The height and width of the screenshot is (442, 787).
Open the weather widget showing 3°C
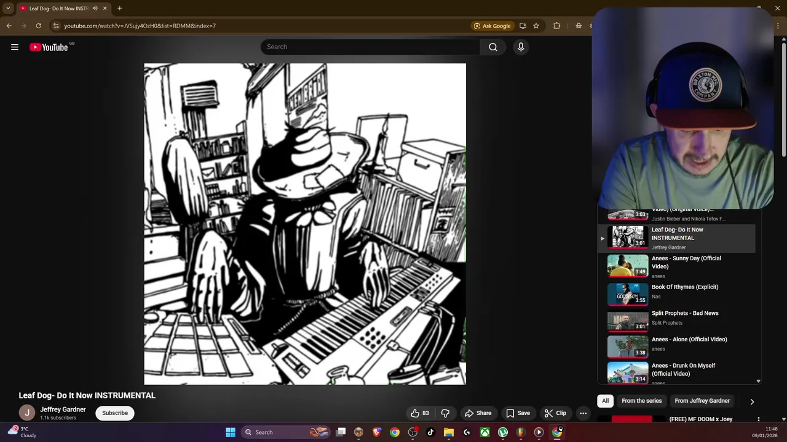coord(22,432)
